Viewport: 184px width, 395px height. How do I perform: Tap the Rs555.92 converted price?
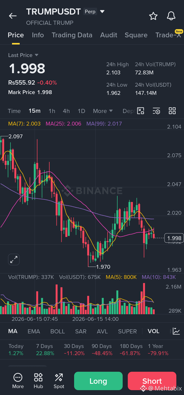21,83
